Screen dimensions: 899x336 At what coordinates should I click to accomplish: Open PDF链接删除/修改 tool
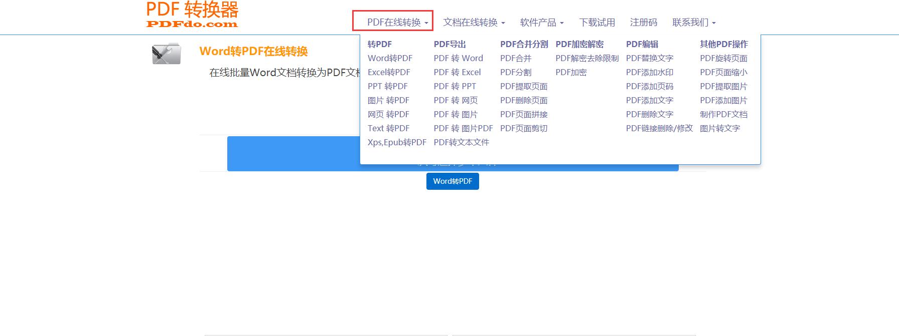tap(659, 128)
